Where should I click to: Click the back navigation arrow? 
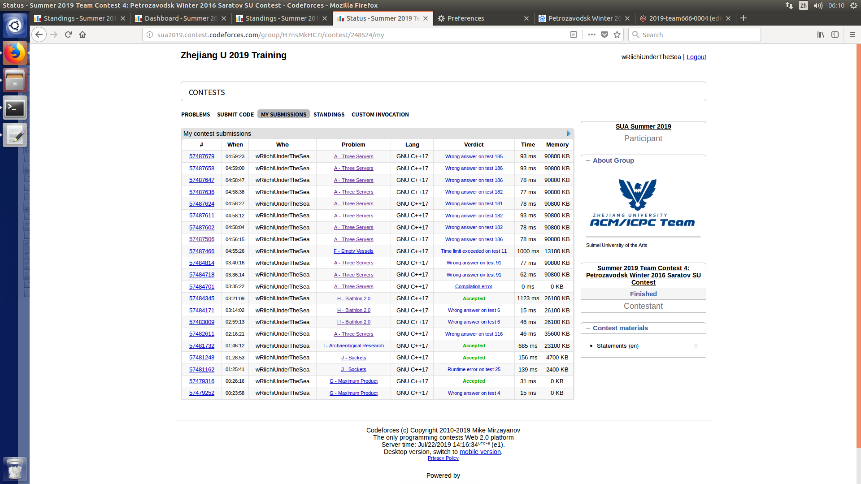point(39,35)
